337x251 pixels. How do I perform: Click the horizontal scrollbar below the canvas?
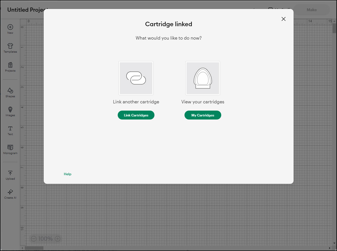click(34, 248)
